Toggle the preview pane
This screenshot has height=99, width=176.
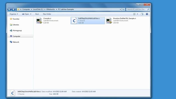(142, 14)
